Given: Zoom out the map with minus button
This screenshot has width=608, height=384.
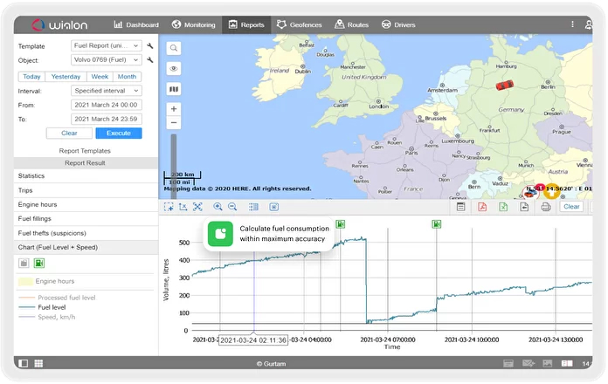Looking at the screenshot, I should click(174, 123).
